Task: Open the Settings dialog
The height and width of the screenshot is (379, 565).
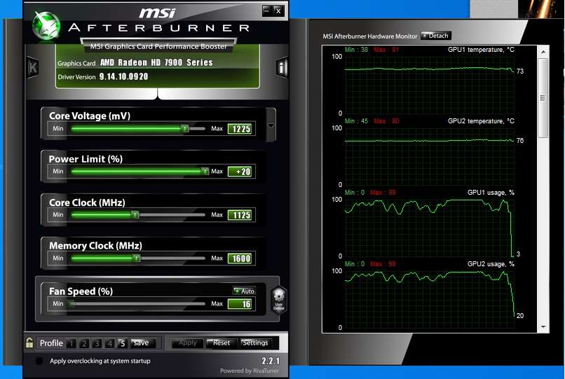Action: coord(255,343)
